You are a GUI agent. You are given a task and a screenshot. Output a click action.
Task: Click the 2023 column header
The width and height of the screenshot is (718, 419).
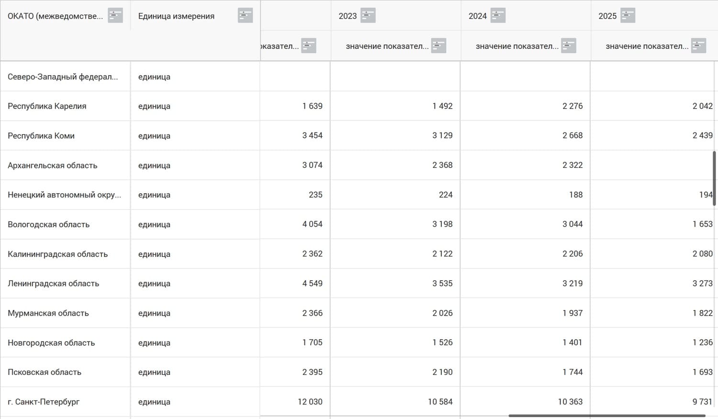click(x=348, y=16)
